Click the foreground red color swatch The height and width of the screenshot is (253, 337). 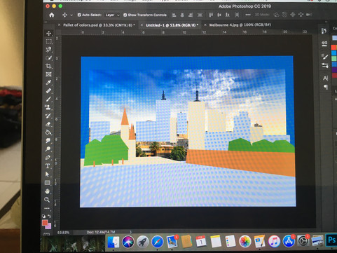coord(45,223)
